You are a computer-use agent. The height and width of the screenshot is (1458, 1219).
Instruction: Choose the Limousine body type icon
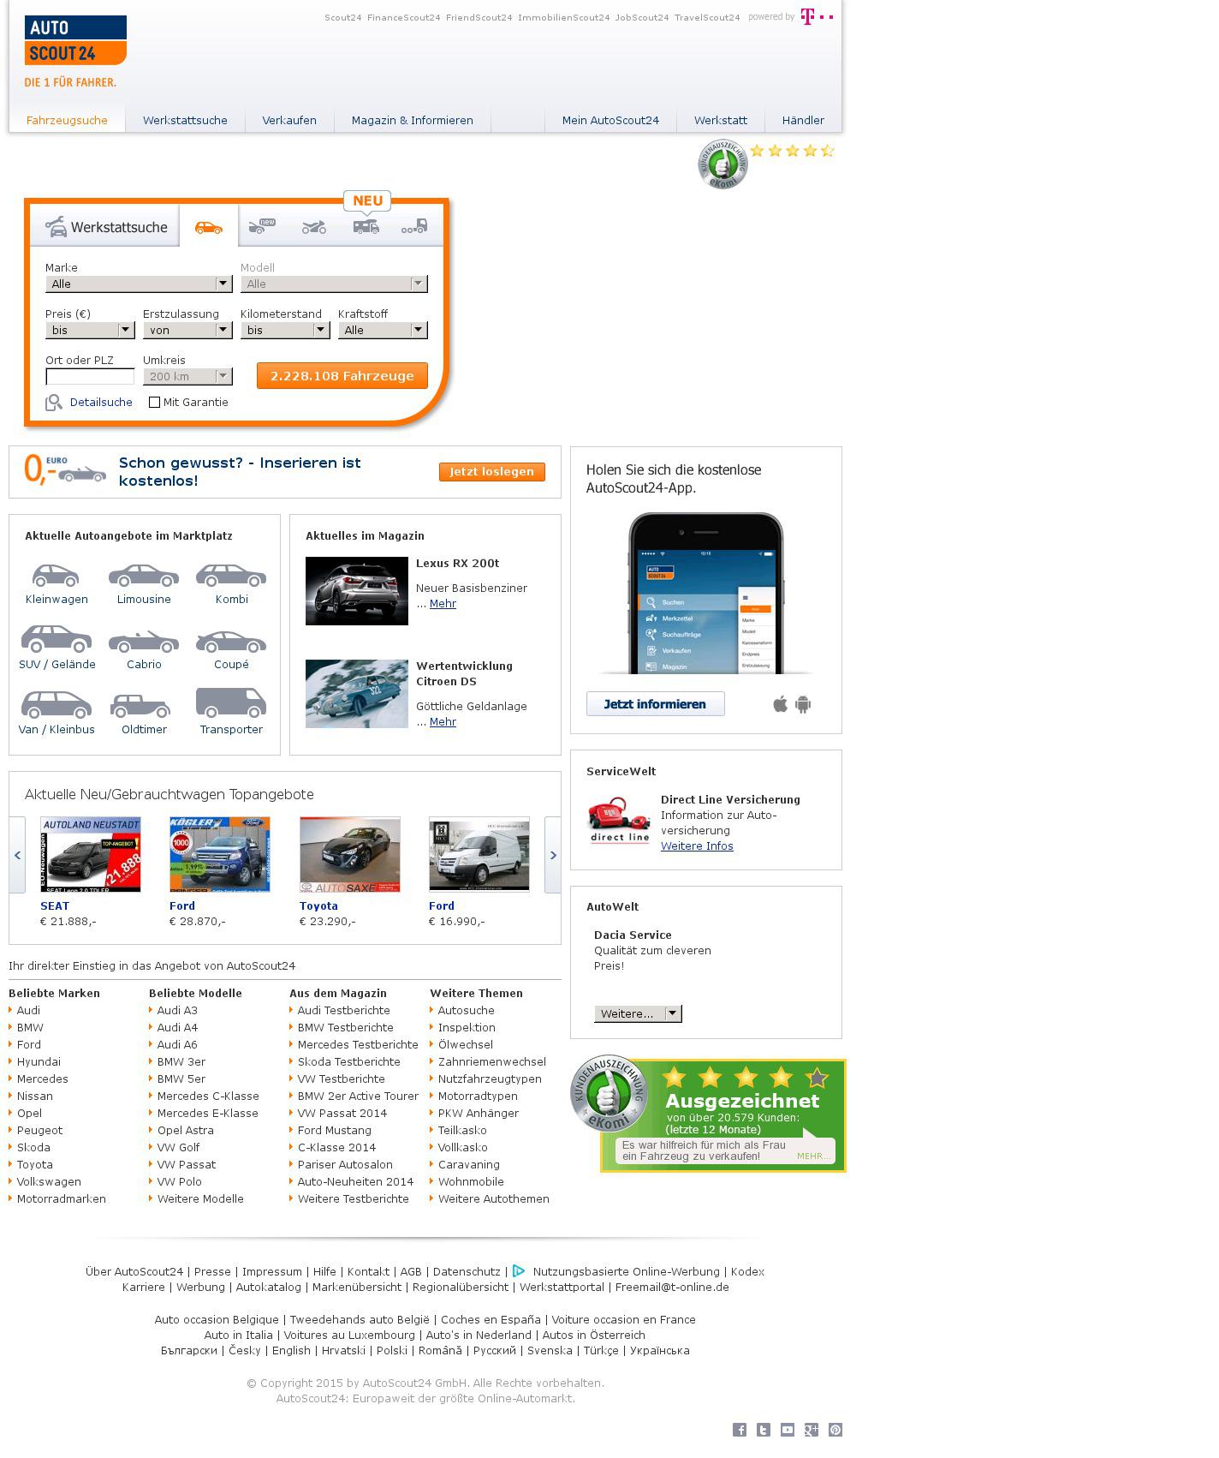(x=144, y=576)
